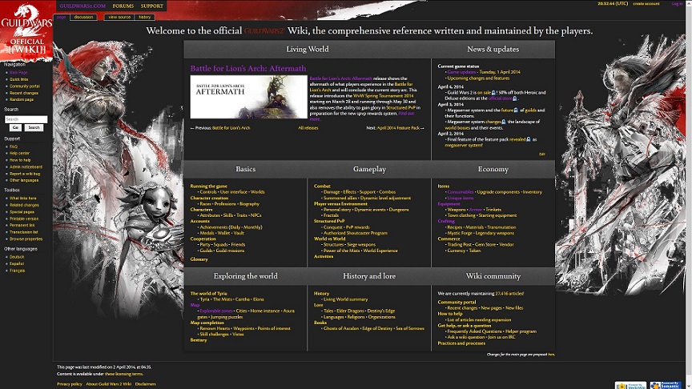Viewport: 692px width, 389px height.
Task: Open the Consumables link under Items
Action: pos(461,192)
